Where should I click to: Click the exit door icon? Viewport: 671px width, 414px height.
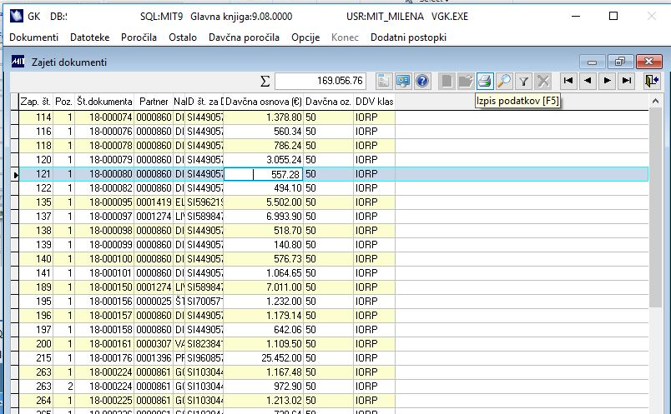point(652,81)
